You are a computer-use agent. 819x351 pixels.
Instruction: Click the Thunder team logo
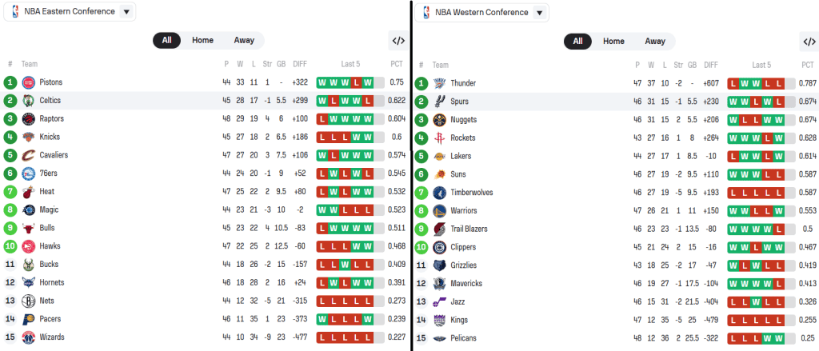[x=439, y=83]
